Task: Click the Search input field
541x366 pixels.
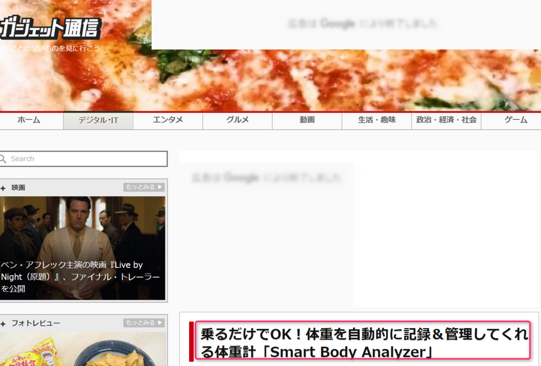Action: tap(84, 158)
